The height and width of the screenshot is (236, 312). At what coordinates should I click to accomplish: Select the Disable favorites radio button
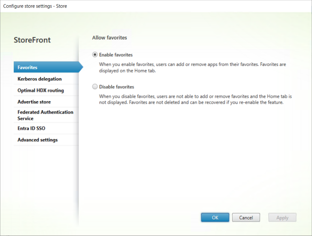click(x=95, y=87)
